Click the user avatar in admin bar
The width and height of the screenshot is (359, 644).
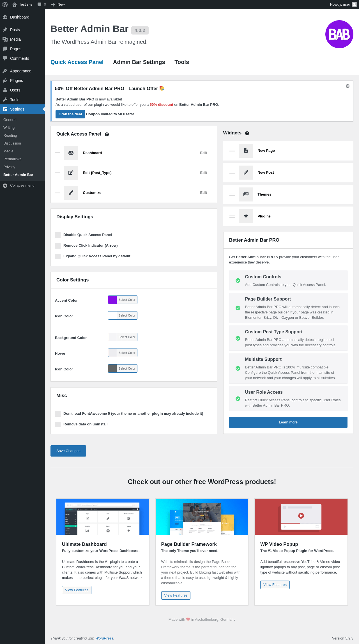[x=354, y=4]
